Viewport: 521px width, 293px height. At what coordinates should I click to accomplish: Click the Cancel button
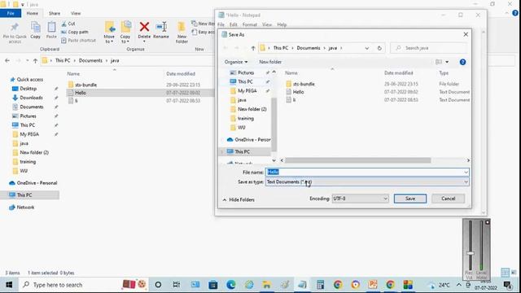(x=449, y=199)
